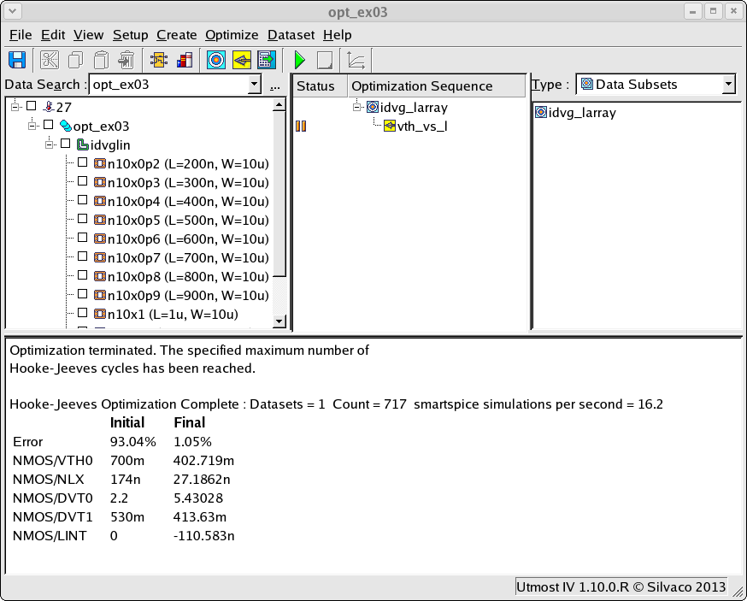Click the idvg_larray icon in Optimization Sequence

click(373, 107)
